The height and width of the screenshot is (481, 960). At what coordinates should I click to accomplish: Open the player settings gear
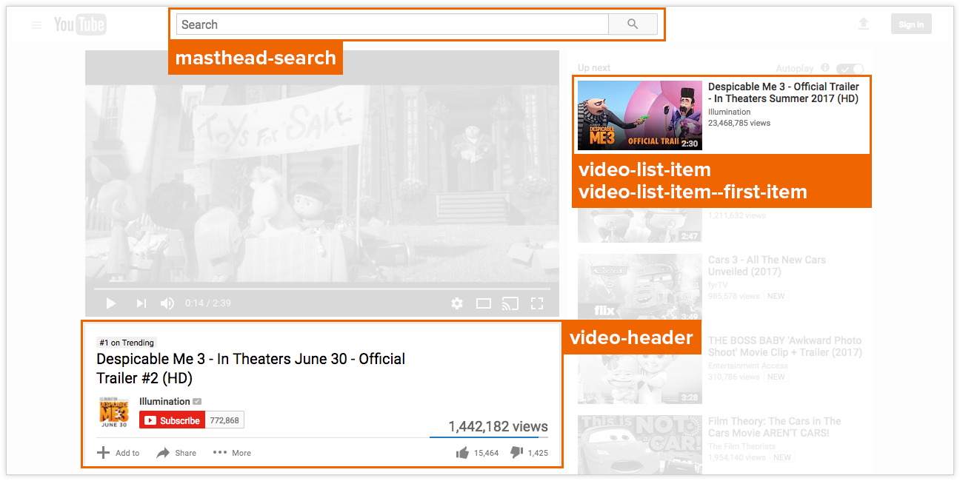point(457,303)
